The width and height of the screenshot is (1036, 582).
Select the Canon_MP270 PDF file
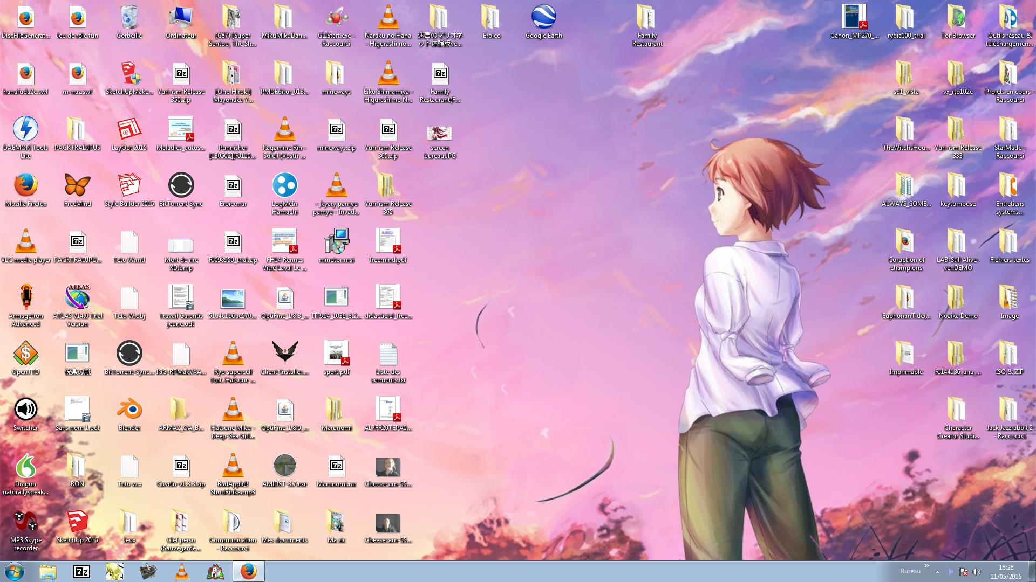click(854, 22)
